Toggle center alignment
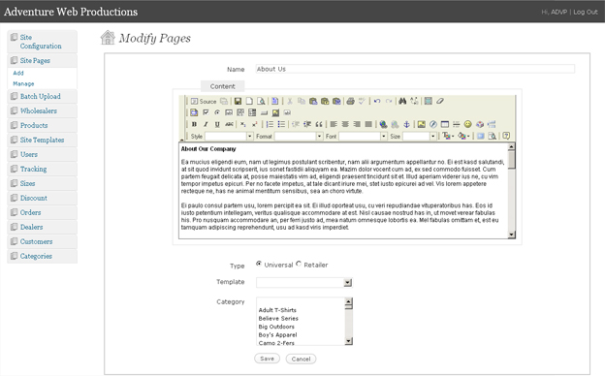The image size is (605, 376). pyautogui.click(x=345, y=124)
